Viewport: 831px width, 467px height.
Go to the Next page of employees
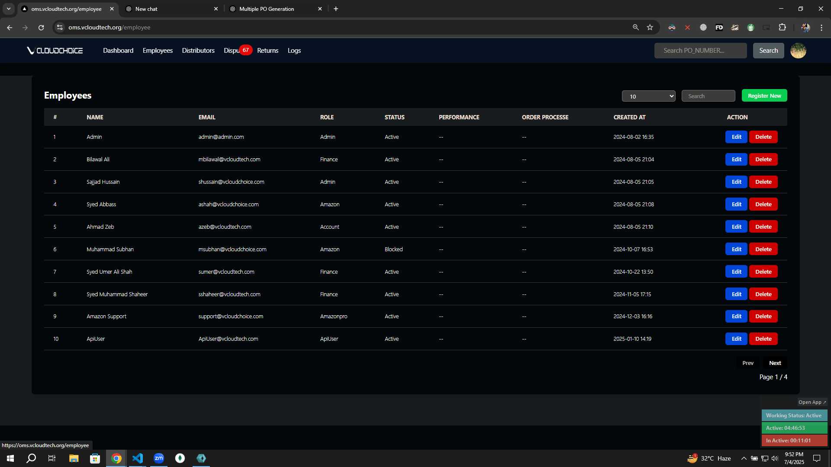775,363
